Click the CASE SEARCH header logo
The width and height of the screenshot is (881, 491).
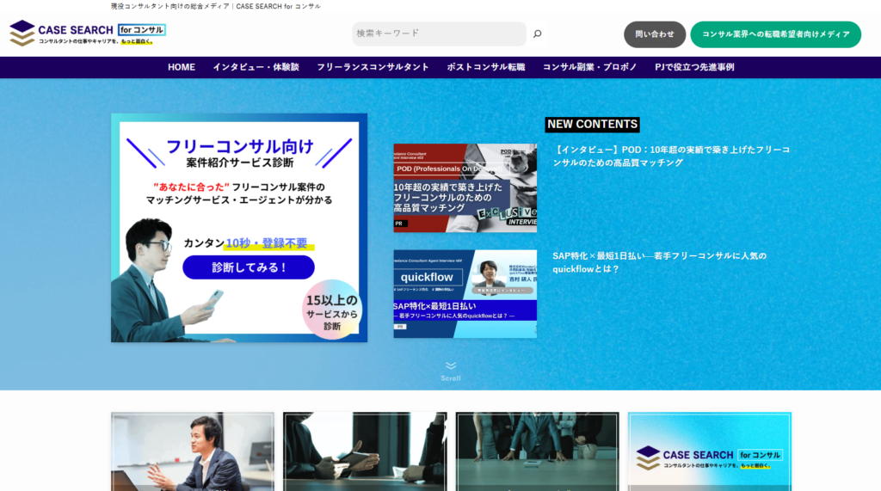pos(88,34)
